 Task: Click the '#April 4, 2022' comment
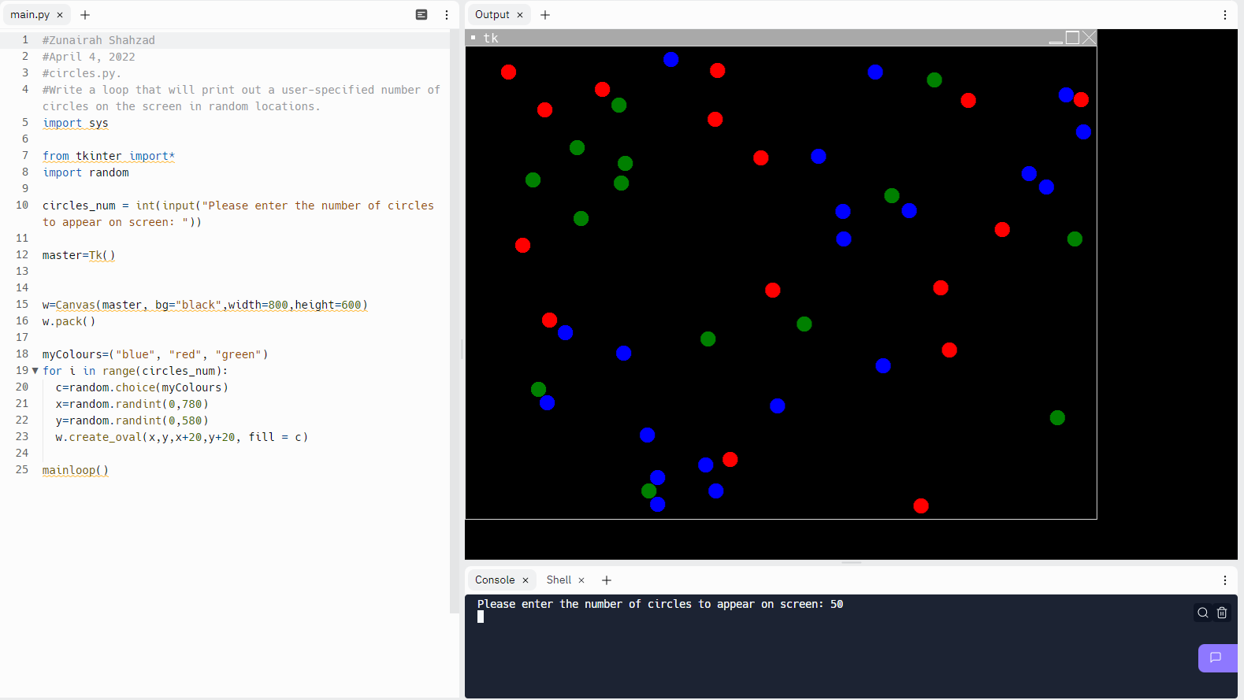[88, 57]
